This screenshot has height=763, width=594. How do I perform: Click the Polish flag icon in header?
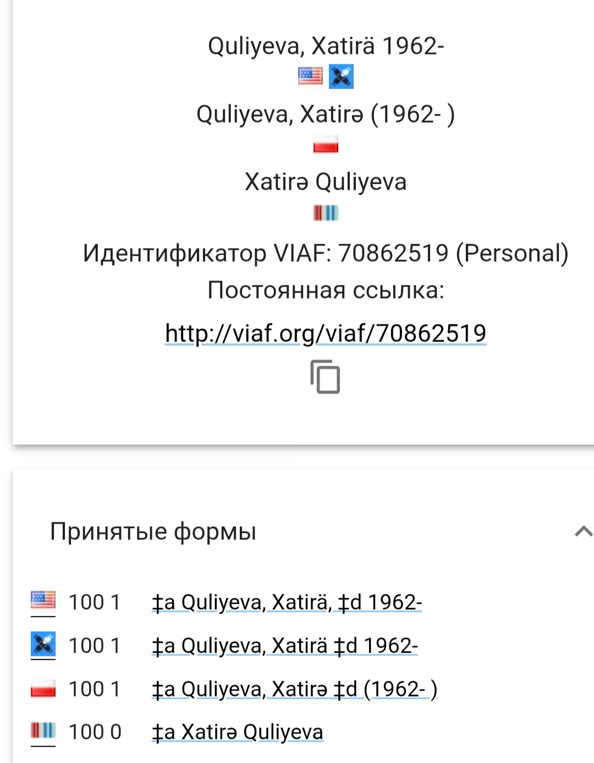pyautogui.click(x=326, y=145)
